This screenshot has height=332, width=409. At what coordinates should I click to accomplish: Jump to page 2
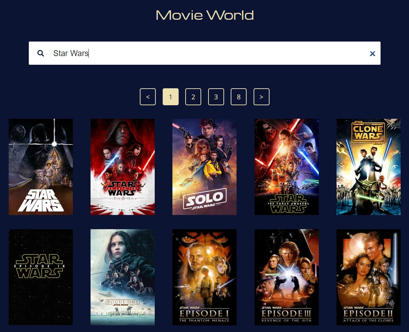point(193,97)
